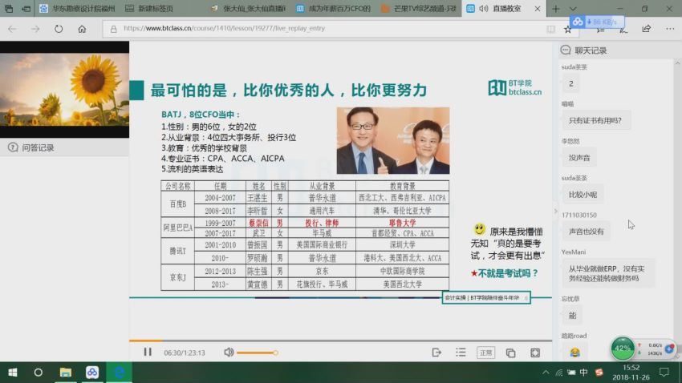This screenshot has width=682, height=383.
Task: Open the browser home page
Action: coord(82,29)
